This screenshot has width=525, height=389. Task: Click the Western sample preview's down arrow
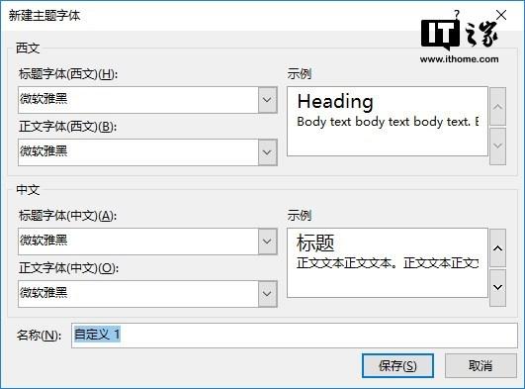[497, 146]
